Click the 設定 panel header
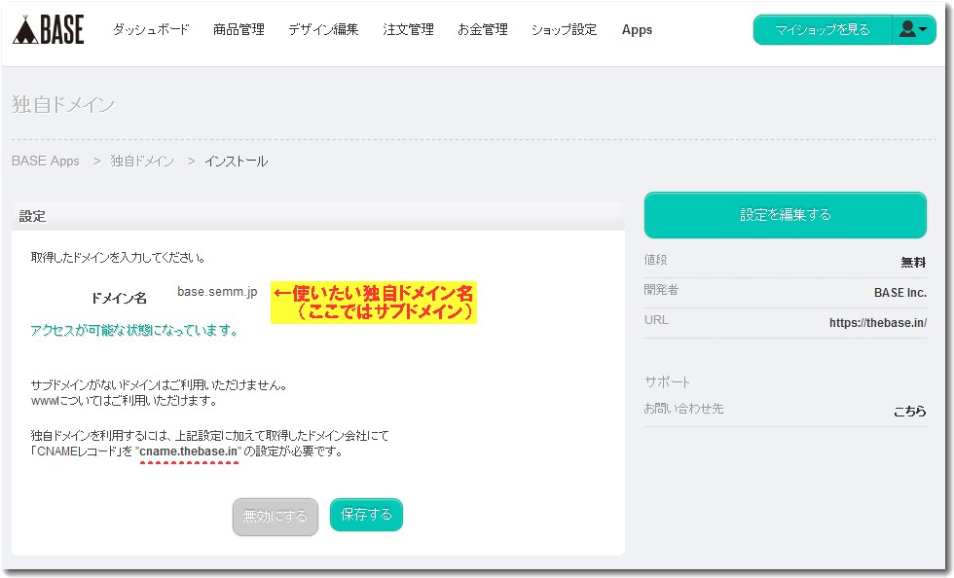 point(318,217)
